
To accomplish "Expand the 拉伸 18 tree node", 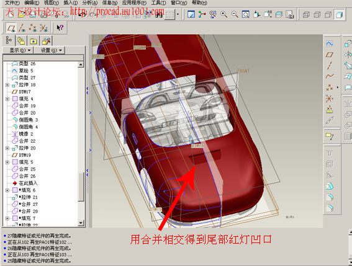I will point(7,85).
